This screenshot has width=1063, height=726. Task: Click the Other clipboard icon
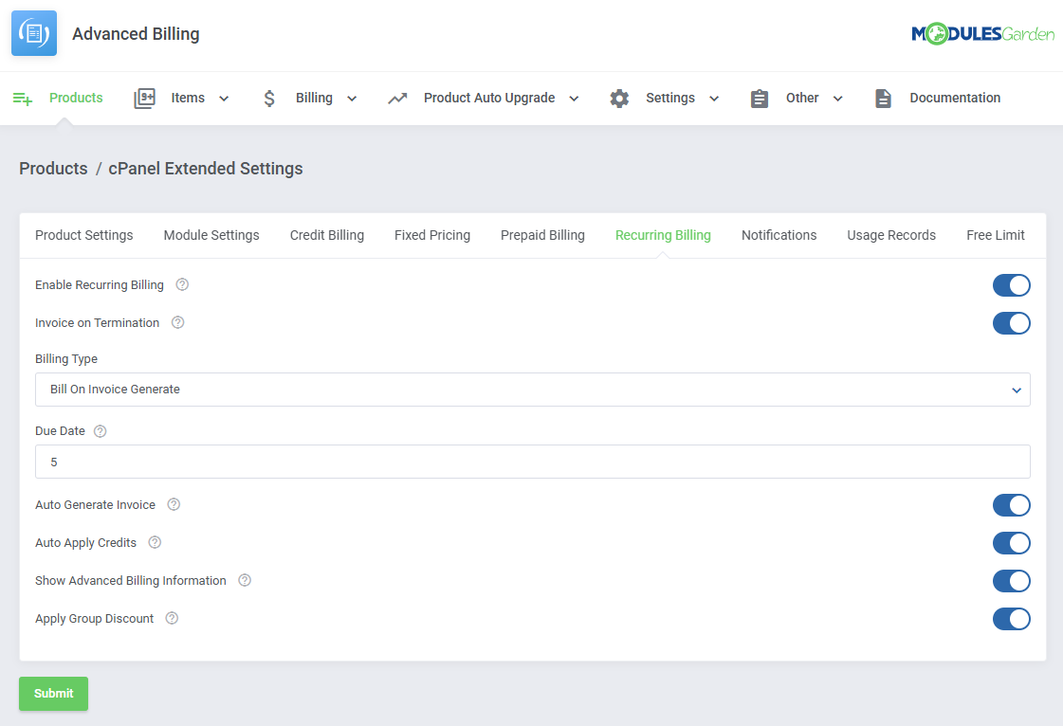760,99
